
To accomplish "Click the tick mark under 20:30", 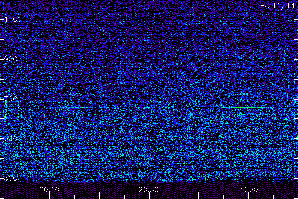I will (x=149, y=196).
